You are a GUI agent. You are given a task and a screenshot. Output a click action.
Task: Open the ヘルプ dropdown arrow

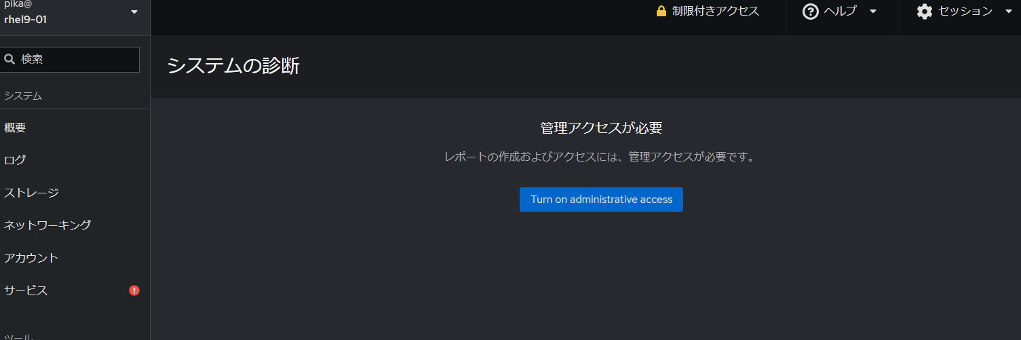[x=873, y=12]
